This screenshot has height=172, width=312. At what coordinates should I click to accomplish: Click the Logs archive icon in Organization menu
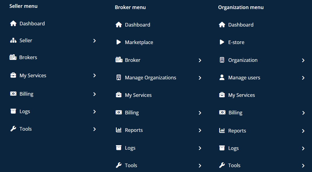[x=222, y=148]
